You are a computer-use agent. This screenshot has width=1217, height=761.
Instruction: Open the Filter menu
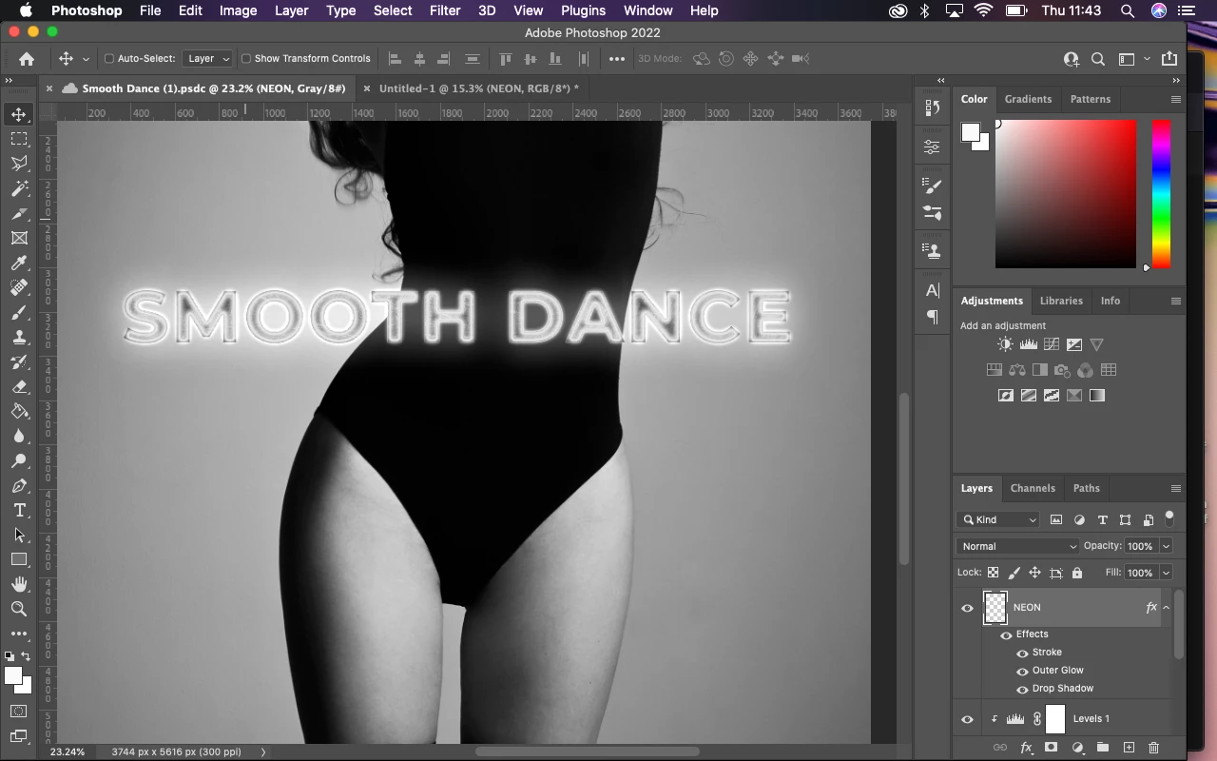click(444, 10)
